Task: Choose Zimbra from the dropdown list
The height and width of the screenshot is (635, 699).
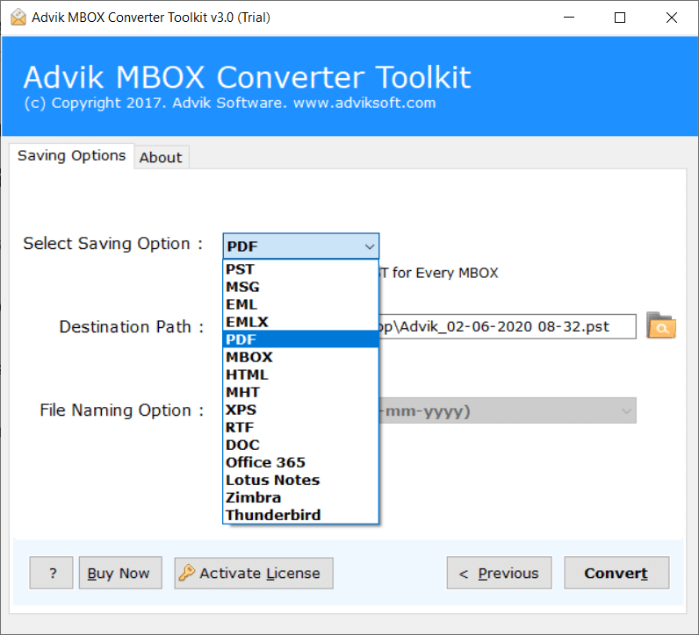Action: [301, 497]
